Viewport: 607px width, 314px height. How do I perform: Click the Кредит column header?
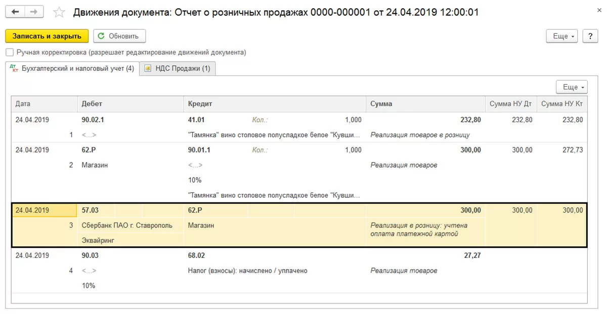coord(200,104)
